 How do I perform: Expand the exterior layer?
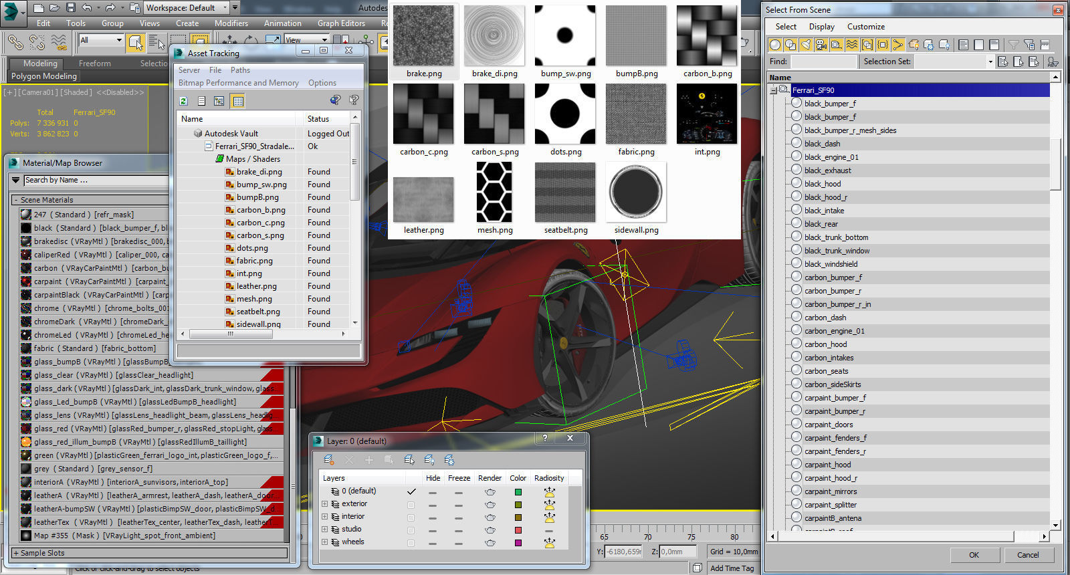click(x=325, y=504)
